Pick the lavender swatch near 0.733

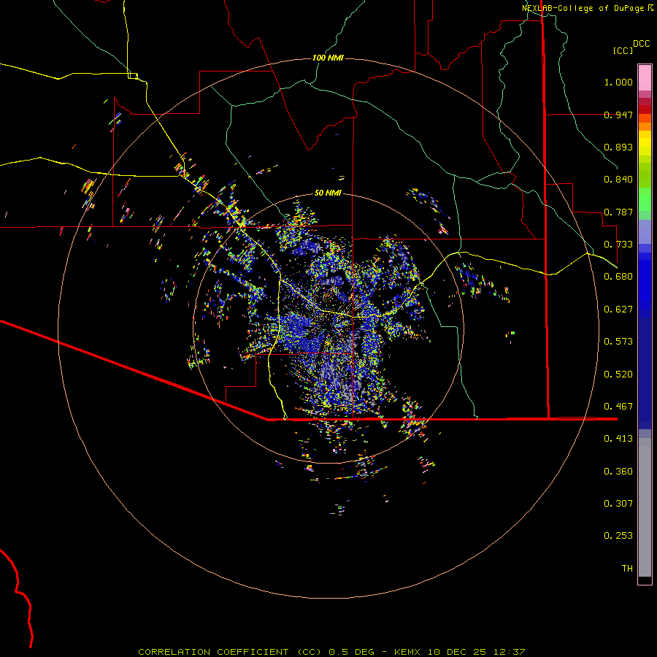point(645,232)
